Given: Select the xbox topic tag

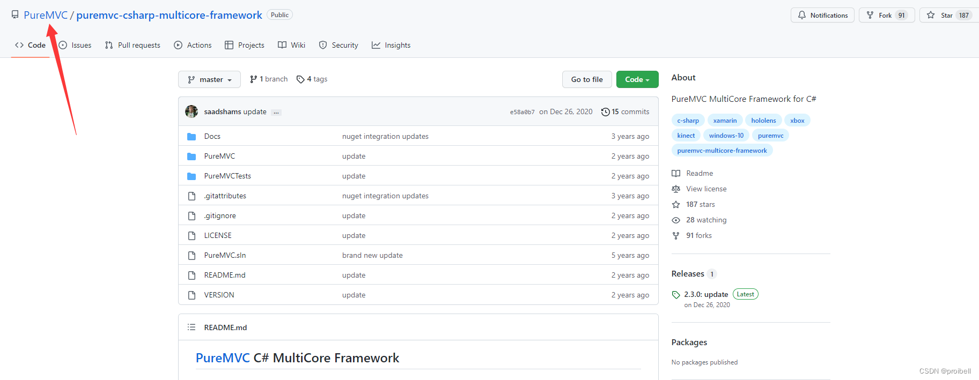Looking at the screenshot, I should point(797,121).
